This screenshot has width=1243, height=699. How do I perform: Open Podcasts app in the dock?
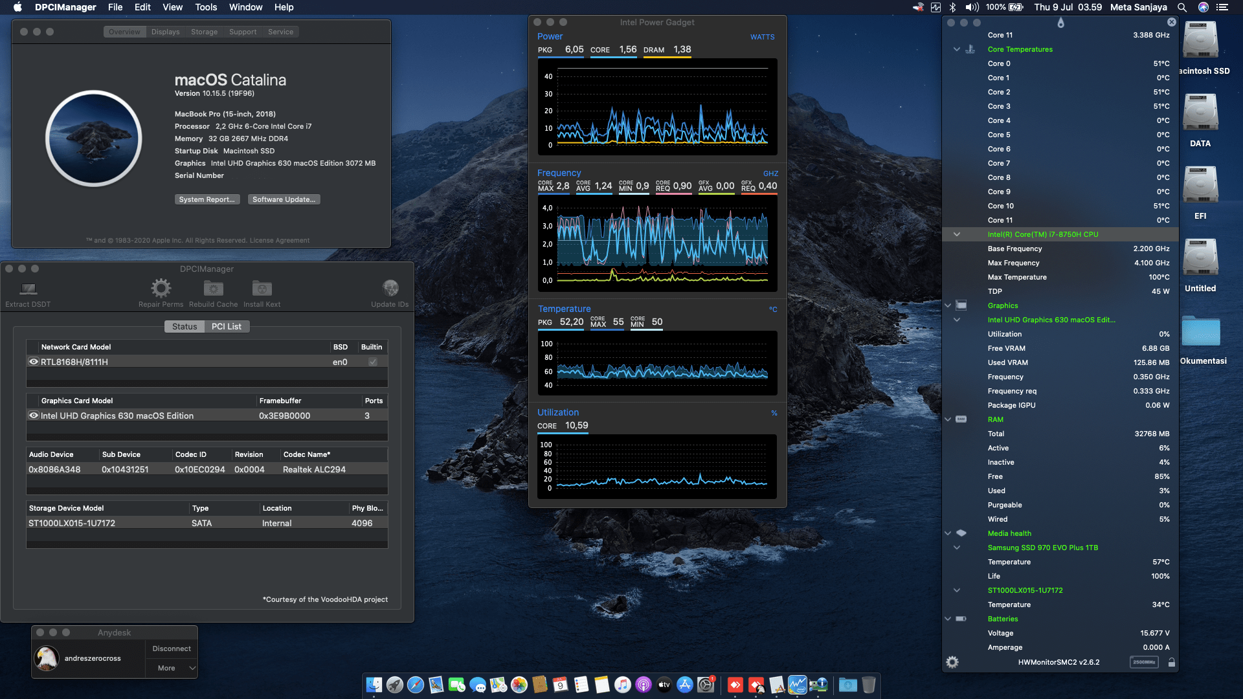coord(644,685)
